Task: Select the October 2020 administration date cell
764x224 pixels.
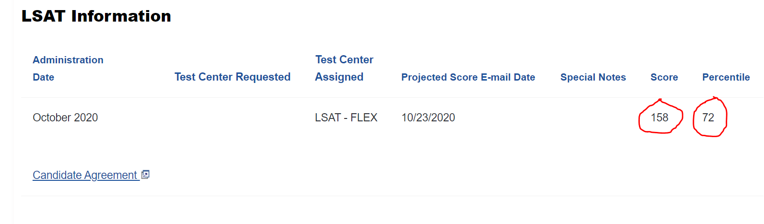Action: (65, 118)
